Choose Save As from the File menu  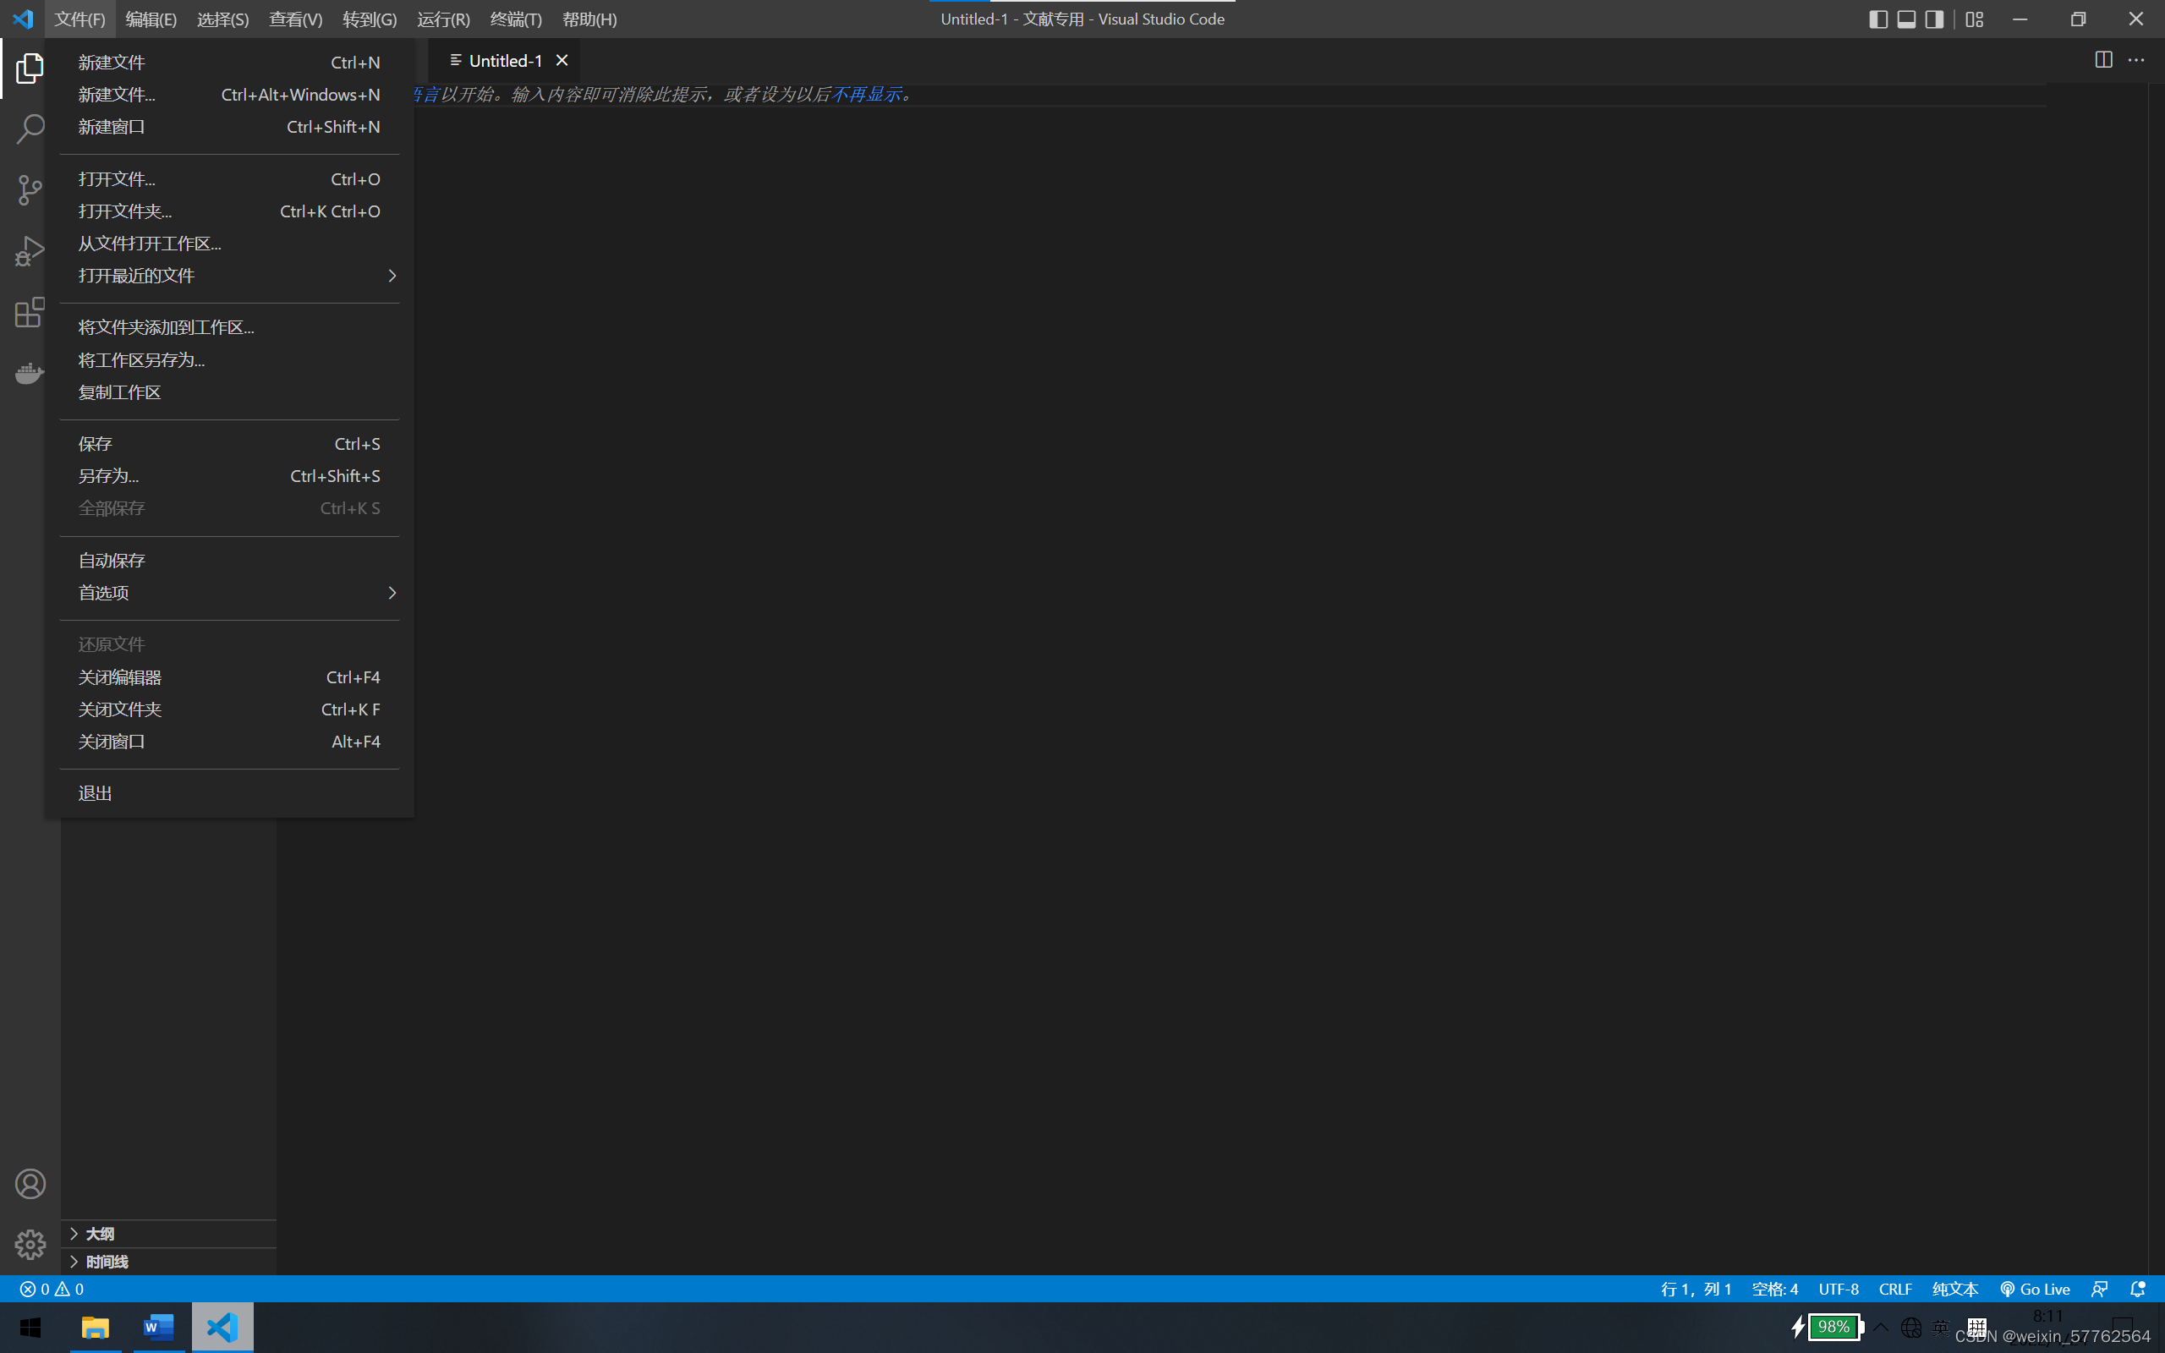(108, 476)
